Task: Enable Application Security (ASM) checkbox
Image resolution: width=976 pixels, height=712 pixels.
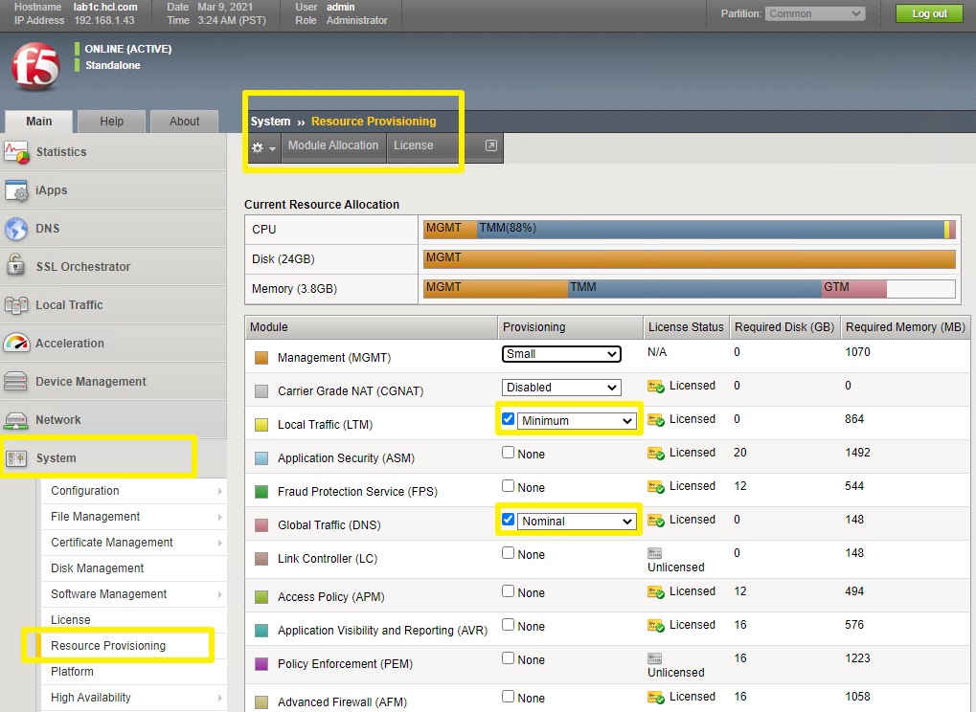Action: tap(508, 453)
